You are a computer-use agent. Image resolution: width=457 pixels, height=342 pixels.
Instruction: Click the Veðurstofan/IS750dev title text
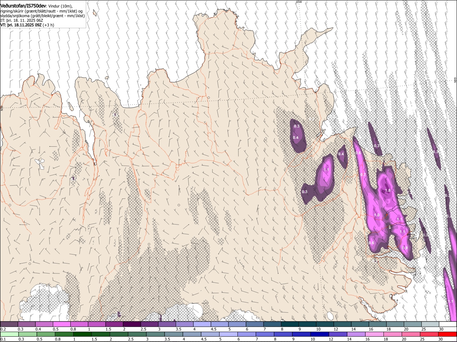pyautogui.click(x=23, y=6)
